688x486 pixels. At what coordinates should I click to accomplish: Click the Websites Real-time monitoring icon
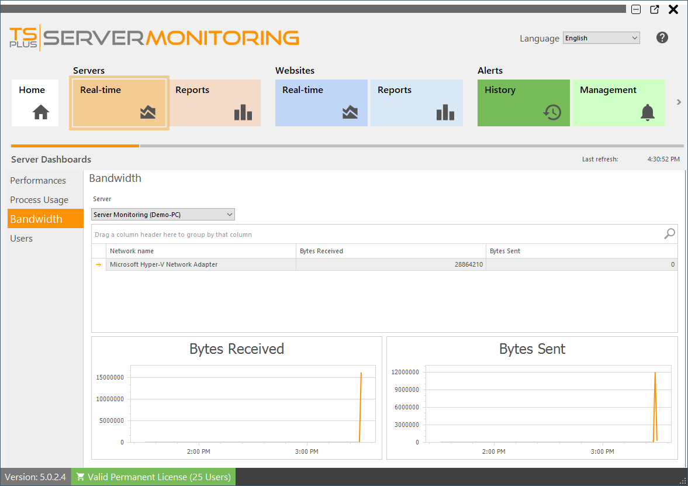click(350, 111)
